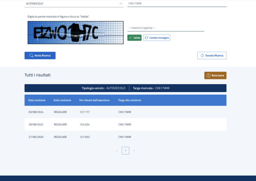Image resolution: width=256 pixels, height=181 pixels.
Task: Click the Targa alla revisione column header
Action: pos(130,100)
